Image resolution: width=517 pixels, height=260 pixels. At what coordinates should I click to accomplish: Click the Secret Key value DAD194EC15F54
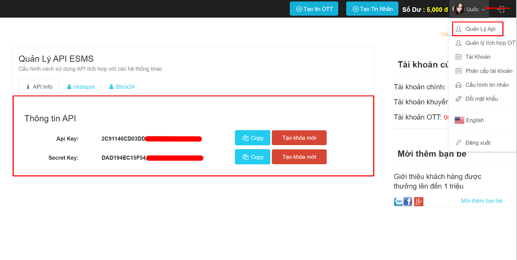(124, 158)
